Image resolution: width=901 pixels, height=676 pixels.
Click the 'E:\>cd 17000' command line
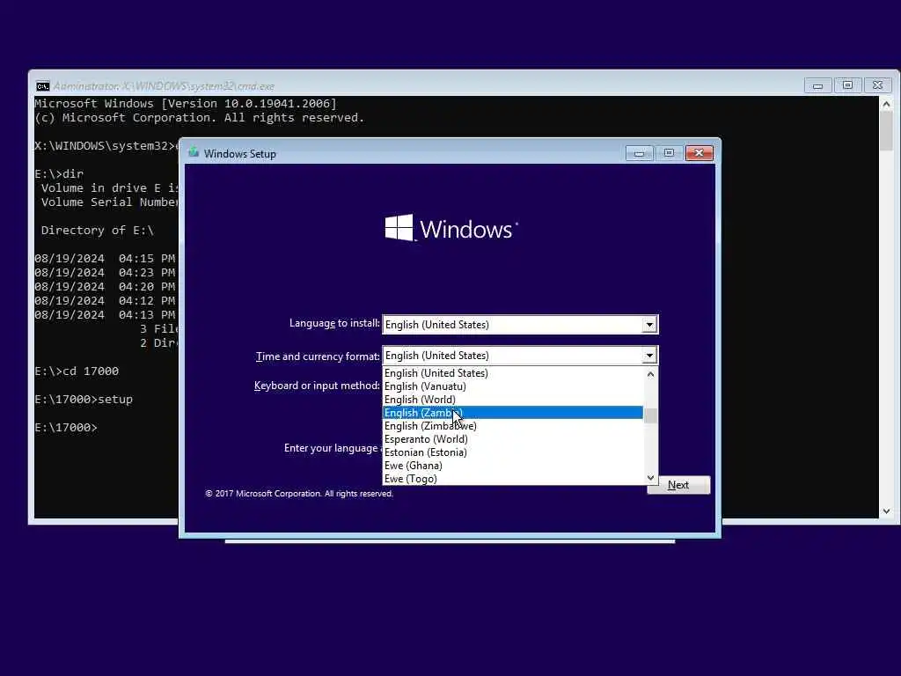77,371
